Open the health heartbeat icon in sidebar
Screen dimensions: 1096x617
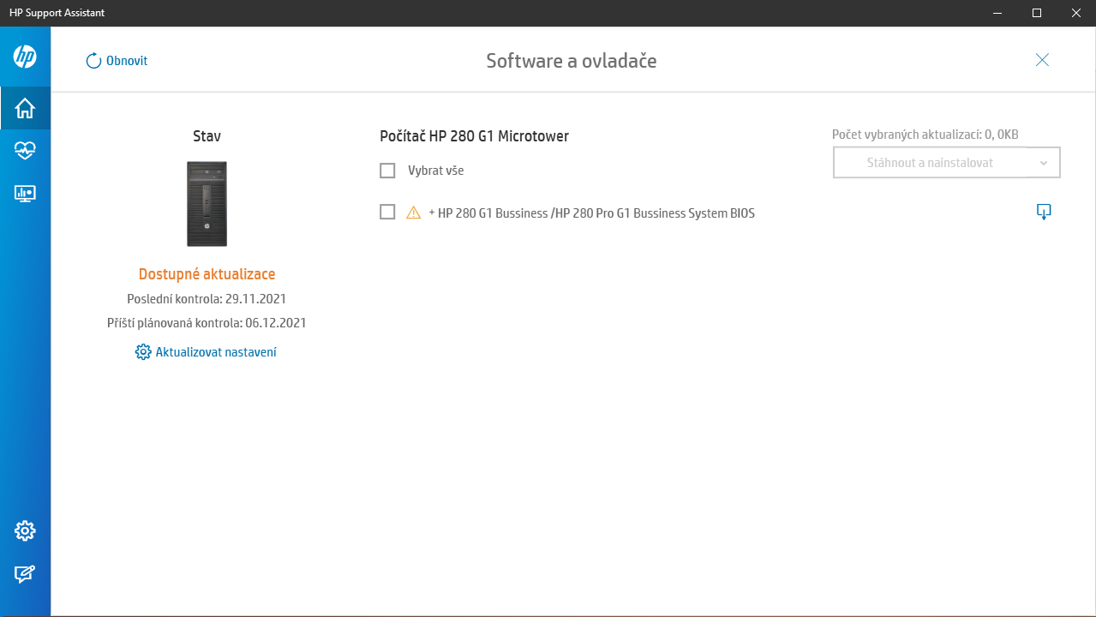coord(25,151)
